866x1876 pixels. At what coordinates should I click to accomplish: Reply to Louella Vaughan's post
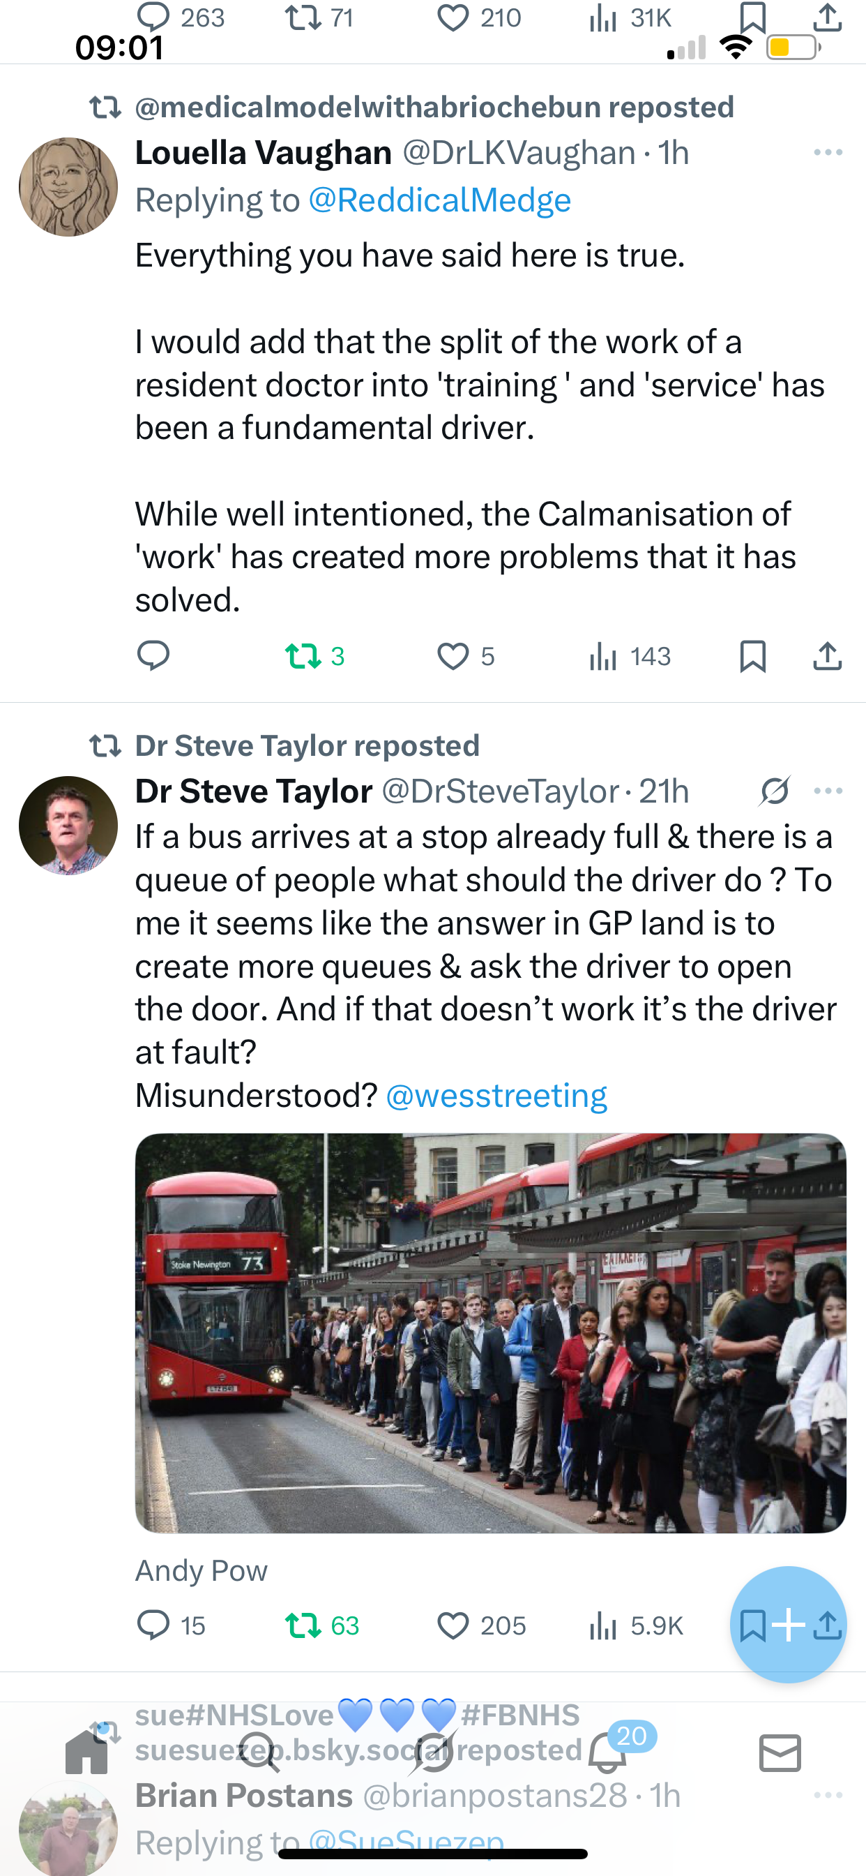tap(153, 655)
